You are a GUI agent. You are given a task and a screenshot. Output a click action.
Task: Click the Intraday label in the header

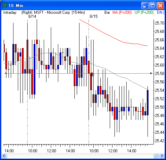pyautogui.click(x=10, y=12)
